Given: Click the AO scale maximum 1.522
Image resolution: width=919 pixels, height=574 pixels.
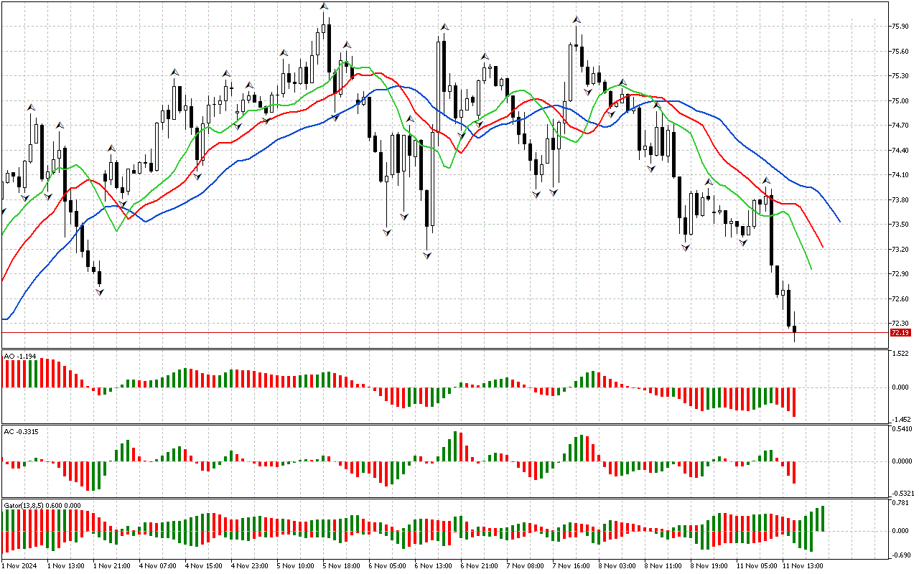Looking at the screenshot, I should coord(900,354).
